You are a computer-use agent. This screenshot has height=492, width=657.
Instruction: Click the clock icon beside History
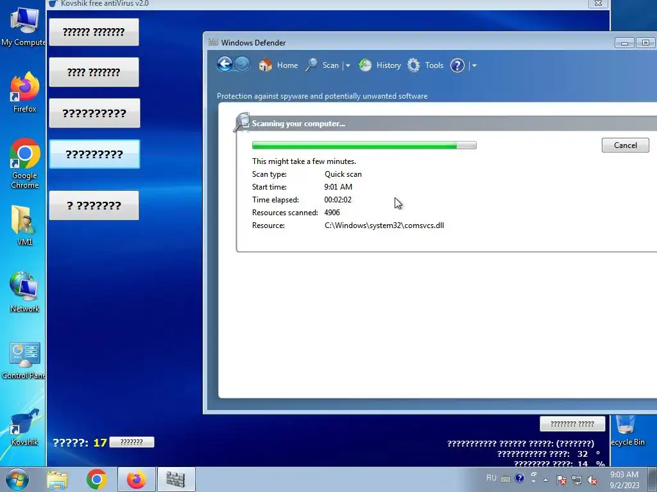point(365,65)
